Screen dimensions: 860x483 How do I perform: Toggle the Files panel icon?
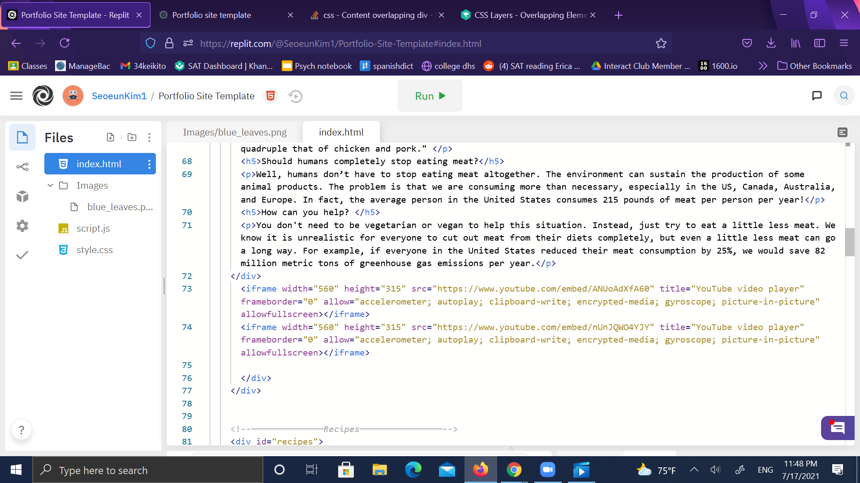(22, 137)
